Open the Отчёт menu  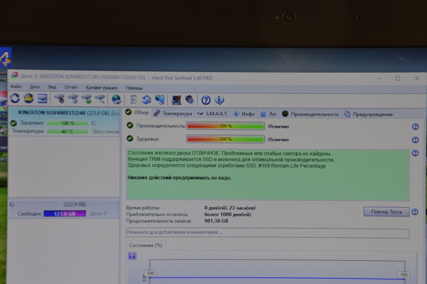tap(71, 87)
